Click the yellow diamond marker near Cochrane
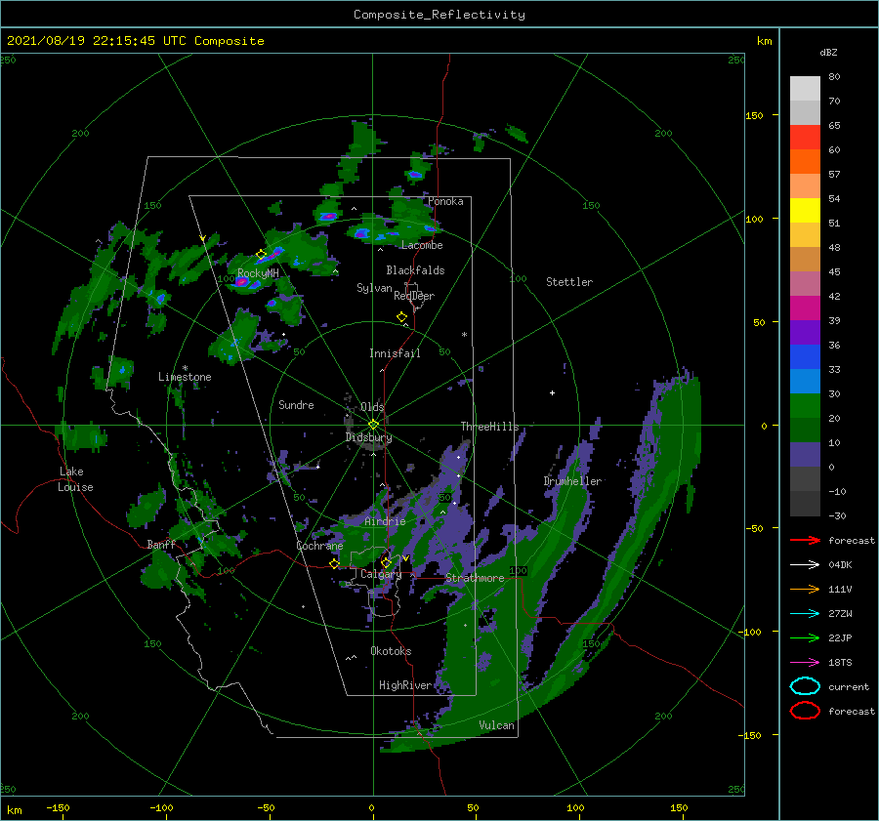The image size is (879, 821). coord(334,563)
